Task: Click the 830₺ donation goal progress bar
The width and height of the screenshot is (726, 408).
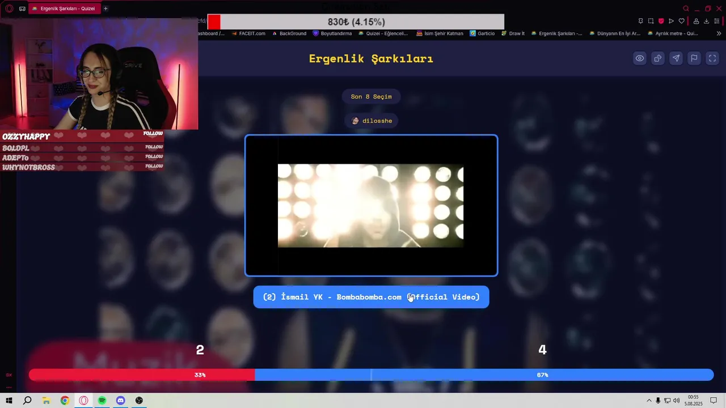Action: (x=356, y=22)
